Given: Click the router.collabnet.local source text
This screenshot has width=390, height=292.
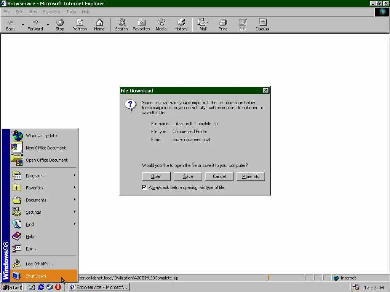Looking at the screenshot, I should coord(191,139).
